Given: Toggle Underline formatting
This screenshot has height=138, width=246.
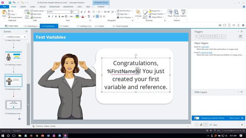Looking at the screenshot, I should [x=56, y=16].
